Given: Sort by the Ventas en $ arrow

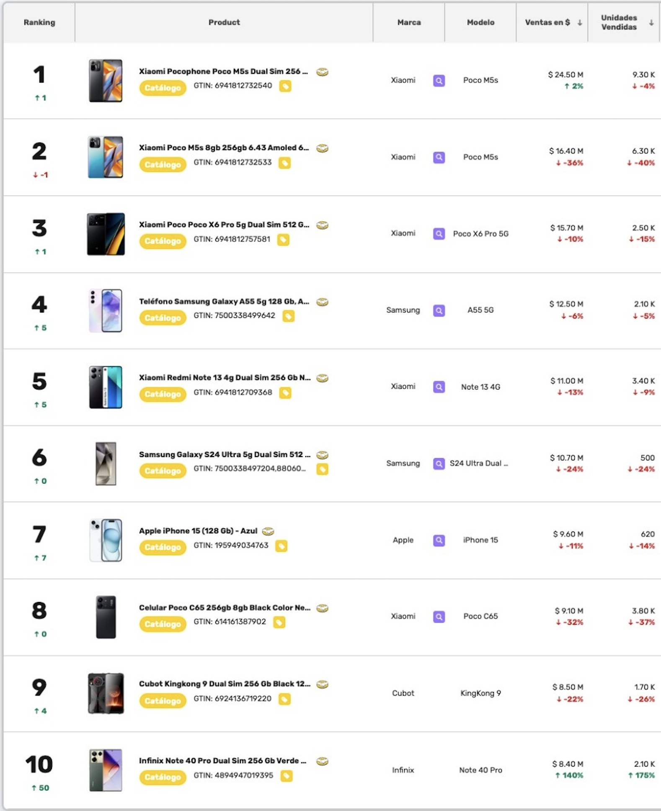Looking at the screenshot, I should coord(580,23).
